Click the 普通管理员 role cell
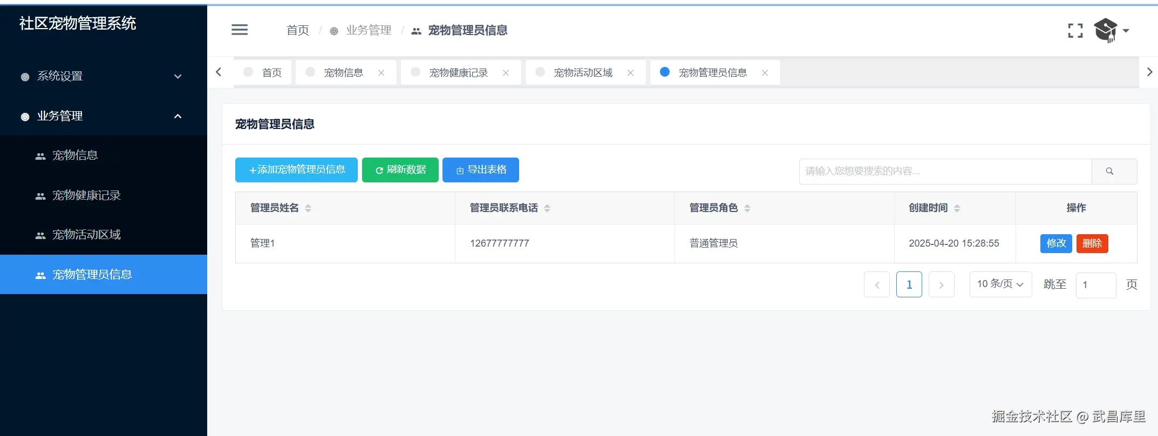 tap(785, 243)
